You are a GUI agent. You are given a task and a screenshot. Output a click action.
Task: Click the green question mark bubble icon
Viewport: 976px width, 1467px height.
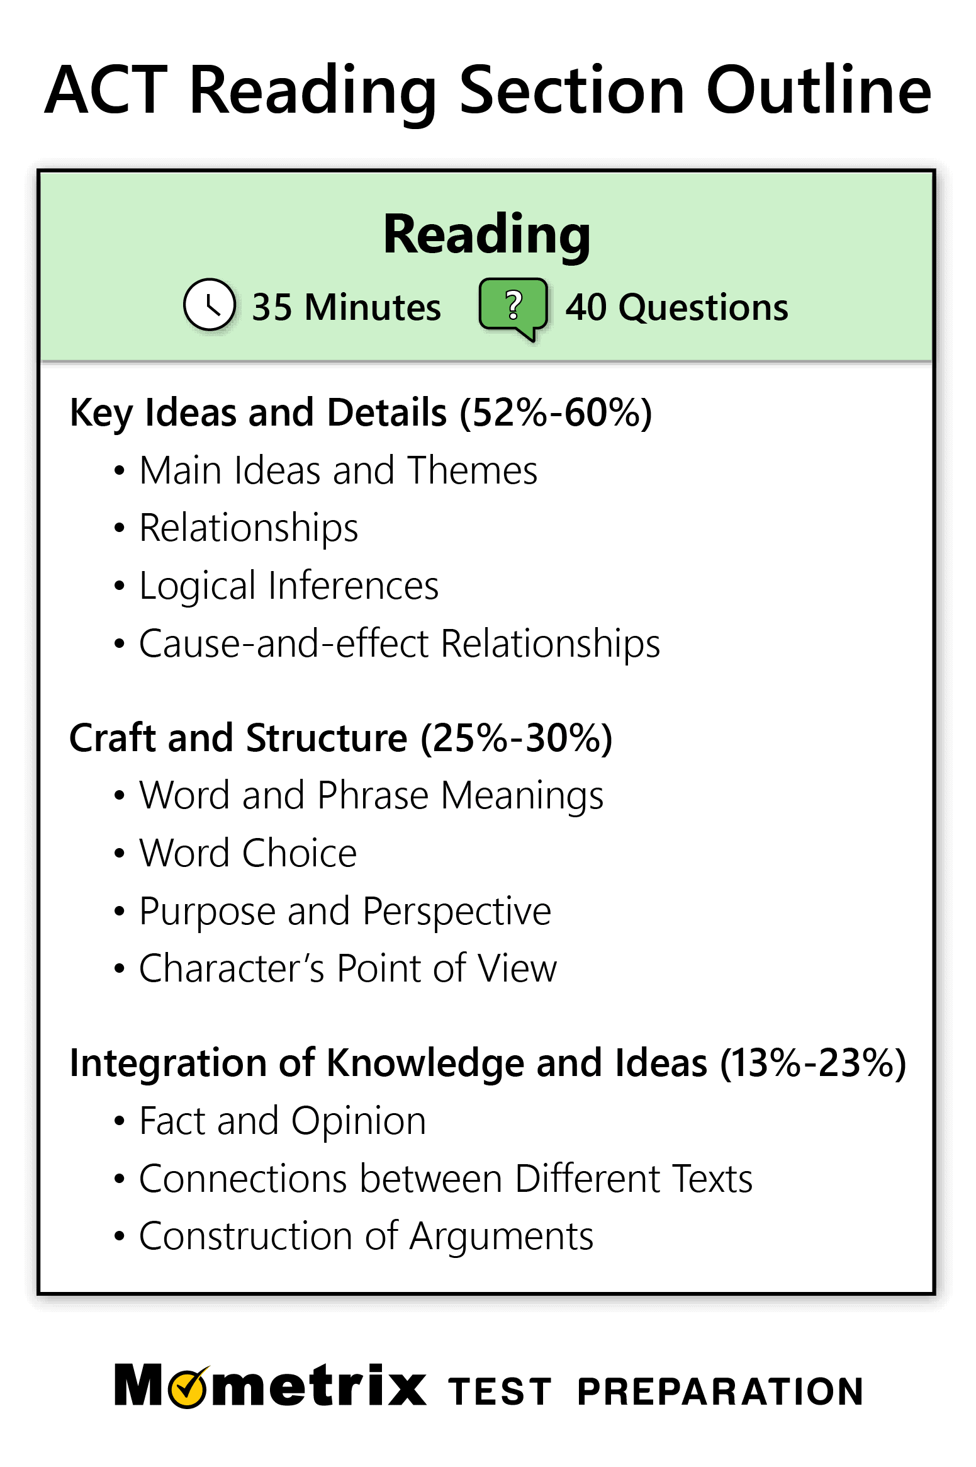pos(513,306)
